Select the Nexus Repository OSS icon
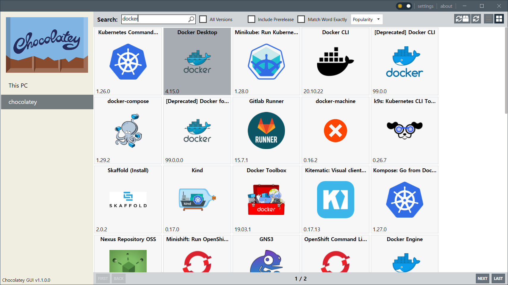Screen dimensions: 508x285 (128, 261)
